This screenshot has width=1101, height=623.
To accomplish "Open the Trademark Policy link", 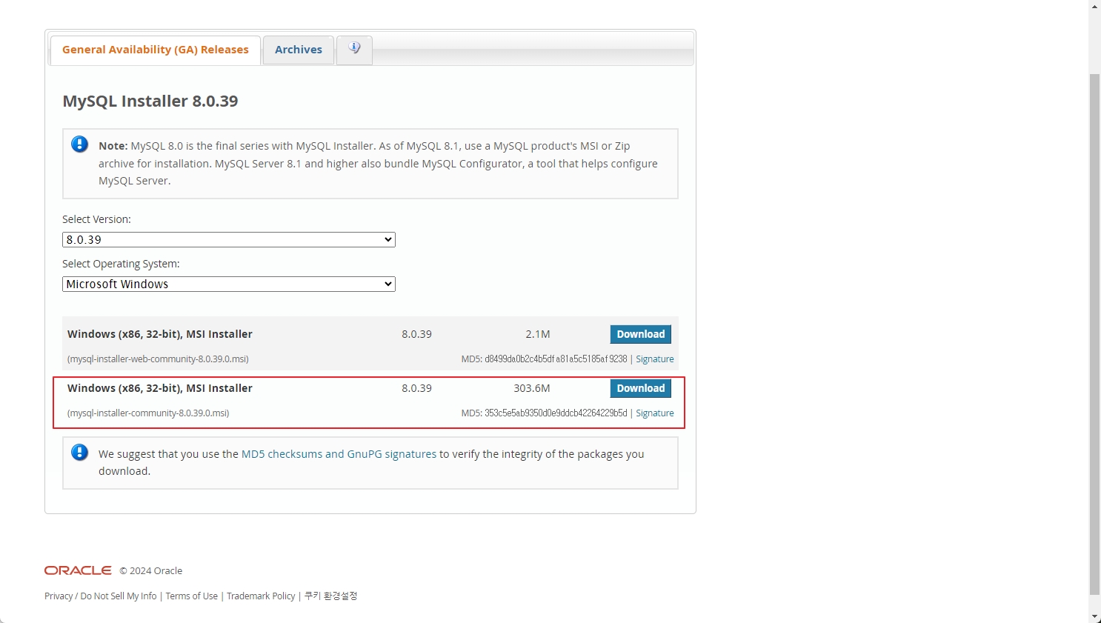I will point(261,596).
